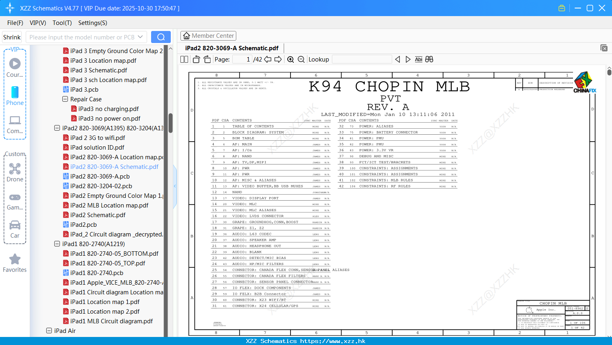612x345 pixels.
Task: Rotate page counterclockwise
Action: tap(196, 60)
